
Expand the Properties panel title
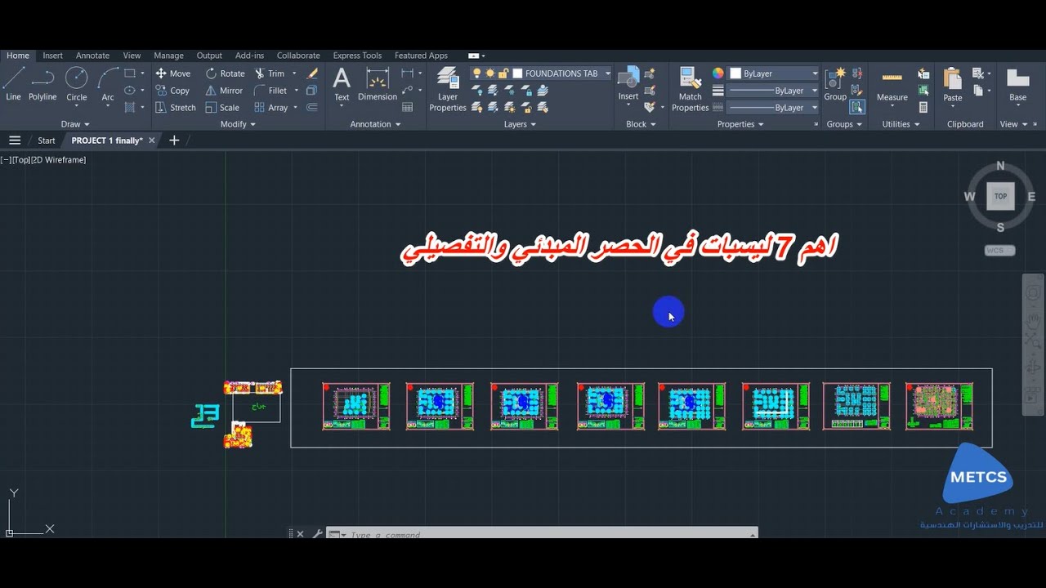(740, 124)
